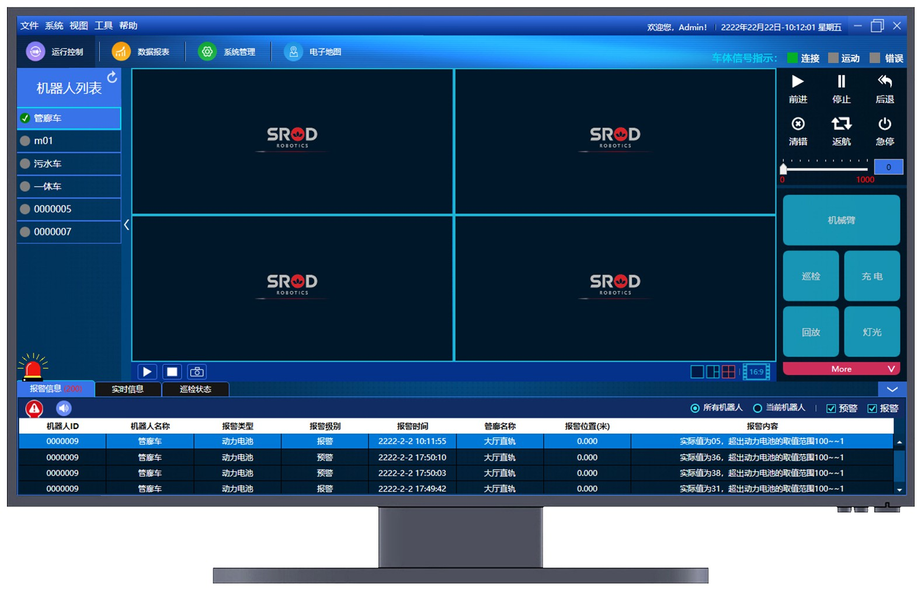The height and width of the screenshot is (590, 921).
Task: Open the 运行控制 module
Action: [55, 52]
